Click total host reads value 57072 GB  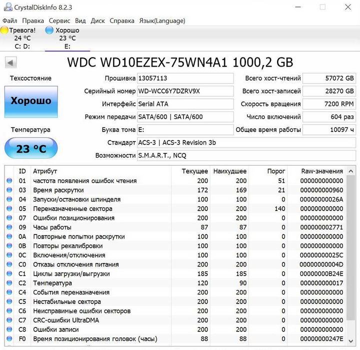329,78
